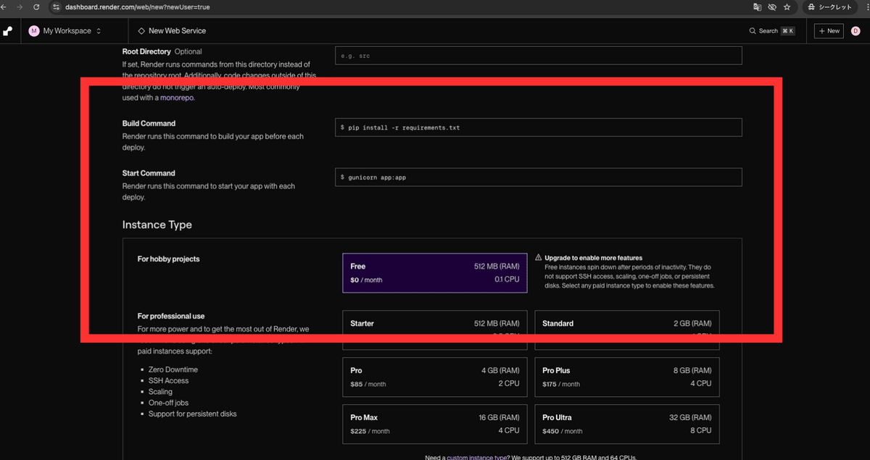This screenshot has width=870, height=460.
Task: Select the Pro instance type
Action: [x=435, y=377]
